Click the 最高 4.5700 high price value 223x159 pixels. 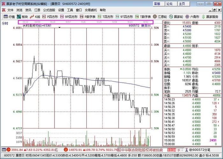[x=216, y=80]
